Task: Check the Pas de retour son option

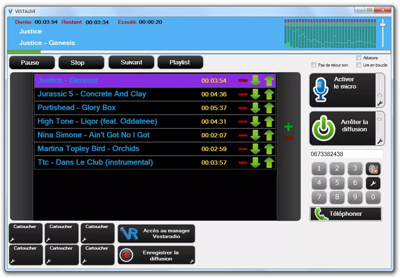Action: (x=314, y=65)
